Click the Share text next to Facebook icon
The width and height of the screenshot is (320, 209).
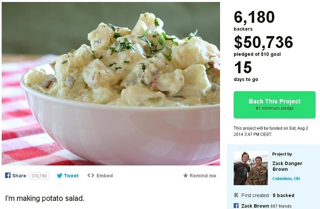click(19, 176)
